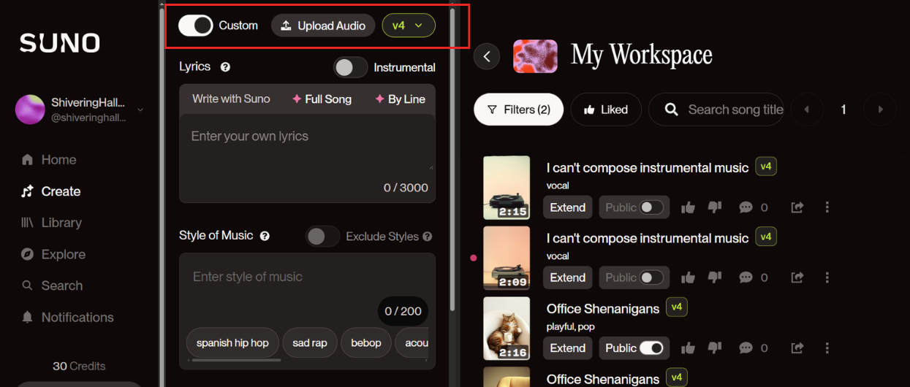Click the Exclude Styles help icon

pos(427,237)
